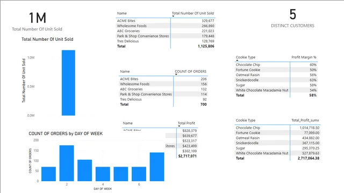
Task: Select Park & Shop Convenience Stores in units sold table
Action: click(x=143, y=36)
